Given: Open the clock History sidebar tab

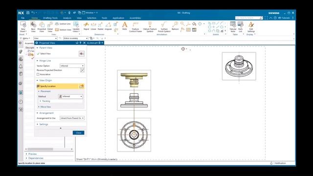Looking at the screenshot, I should coord(21,102).
